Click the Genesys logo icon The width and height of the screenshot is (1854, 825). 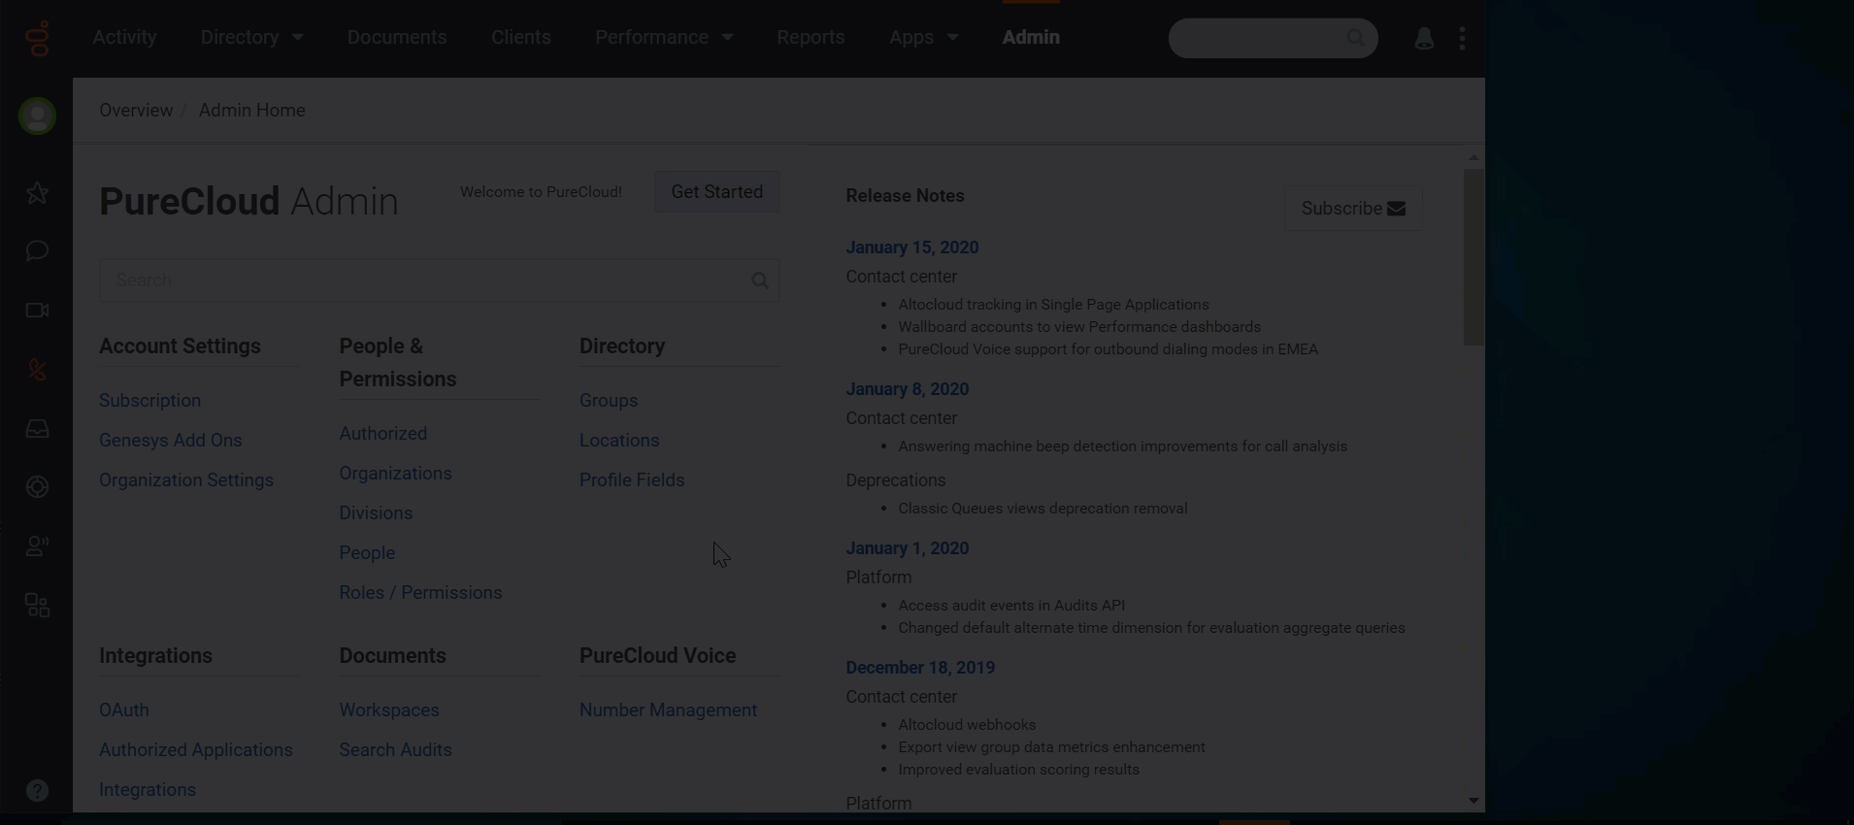(x=37, y=38)
